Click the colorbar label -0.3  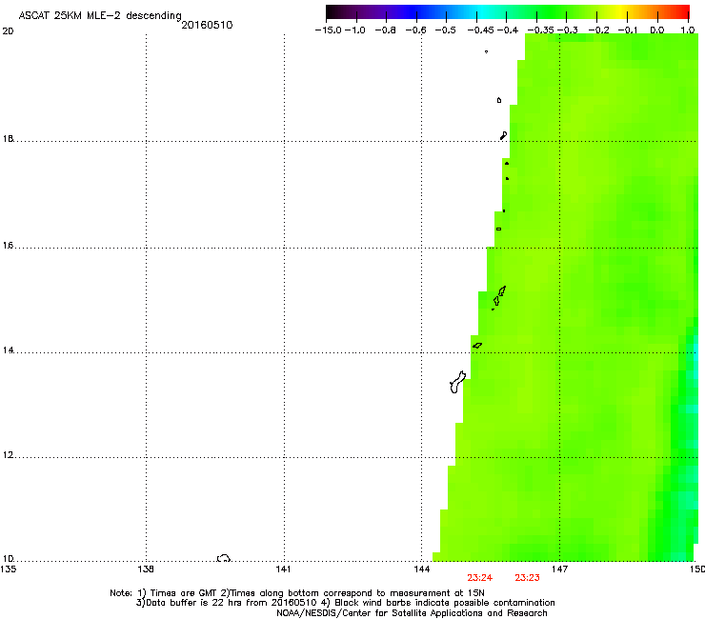568,30
